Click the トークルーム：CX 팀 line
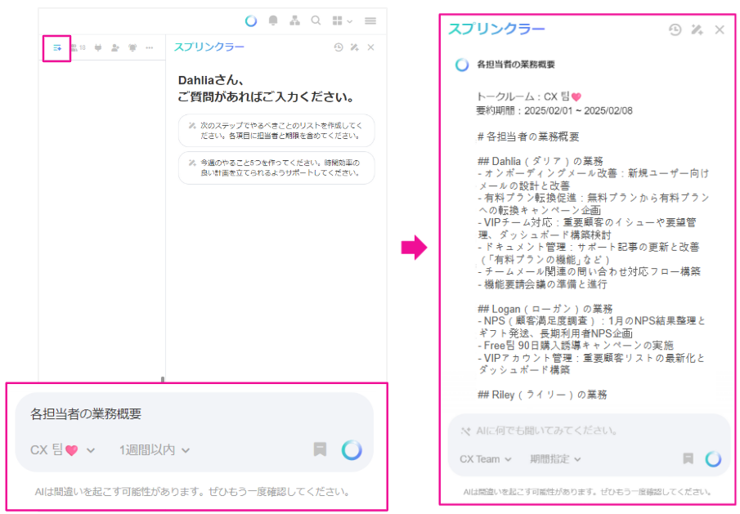The height and width of the screenshot is (514, 740). pos(529,96)
